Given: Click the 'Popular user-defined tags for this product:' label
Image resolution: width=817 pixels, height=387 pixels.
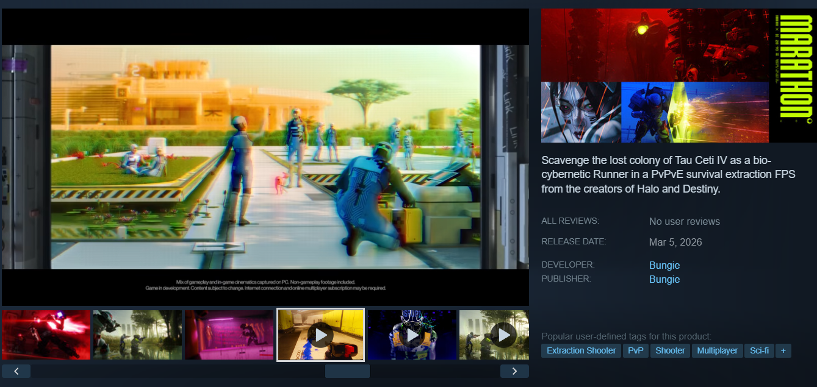Looking at the screenshot, I should click(x=626, y=336).
